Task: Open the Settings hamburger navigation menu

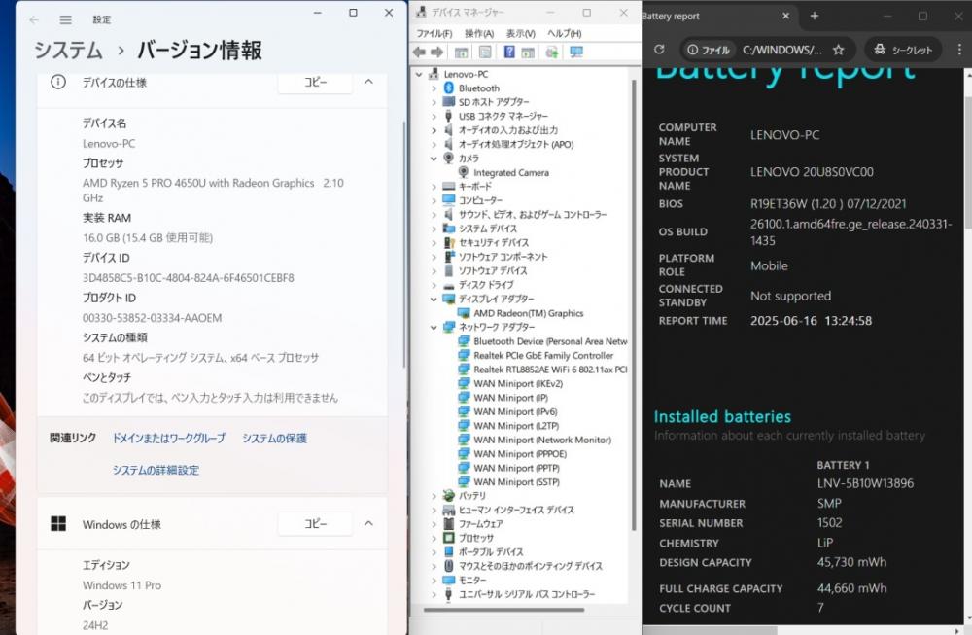Action: pyautogui.click(x=66, y=19)
